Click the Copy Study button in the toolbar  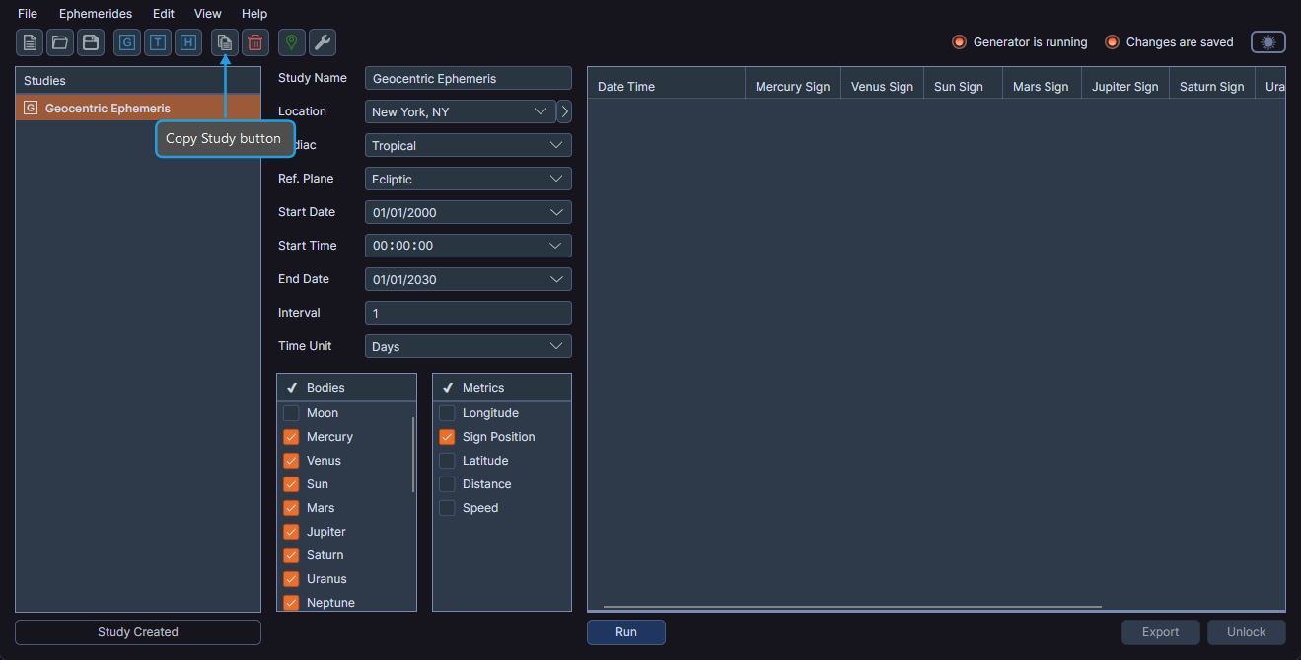[224, 42]
